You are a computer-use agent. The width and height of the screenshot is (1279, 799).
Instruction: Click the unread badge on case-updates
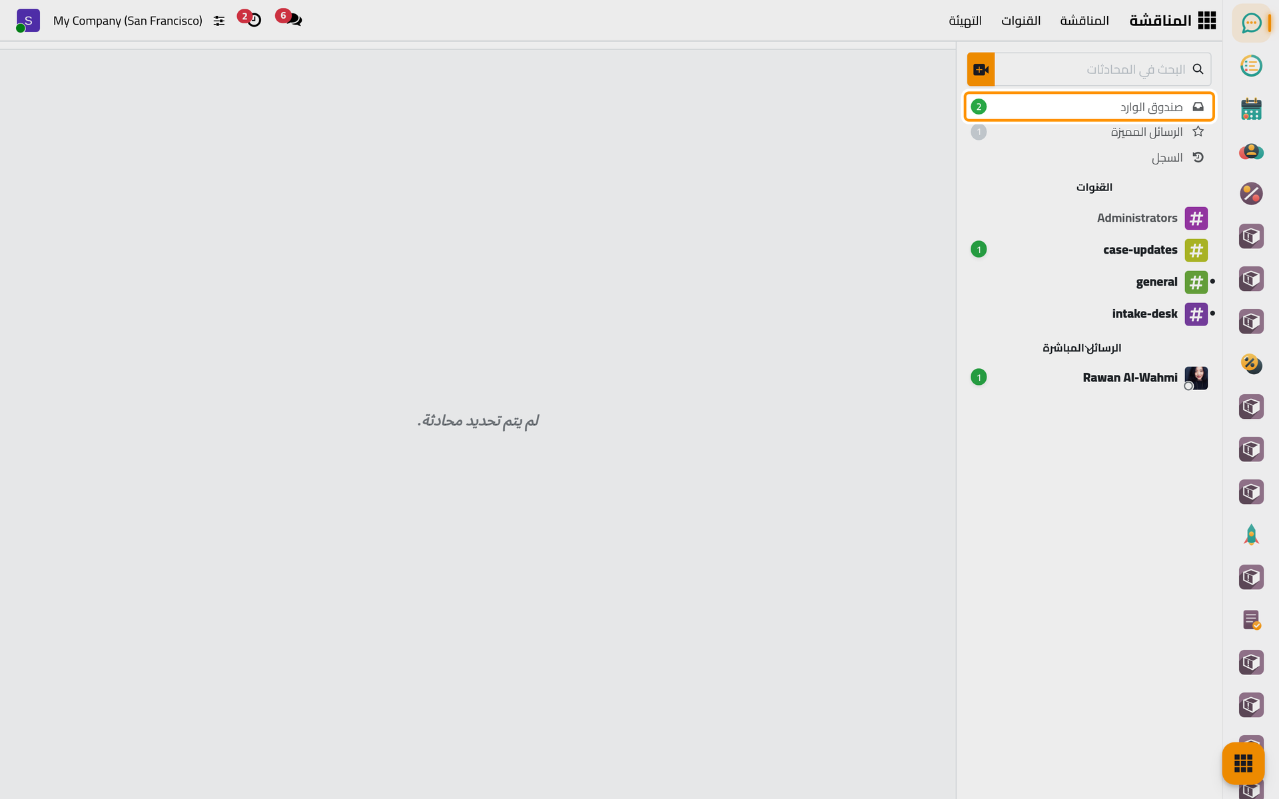click(x=979, y=250)
